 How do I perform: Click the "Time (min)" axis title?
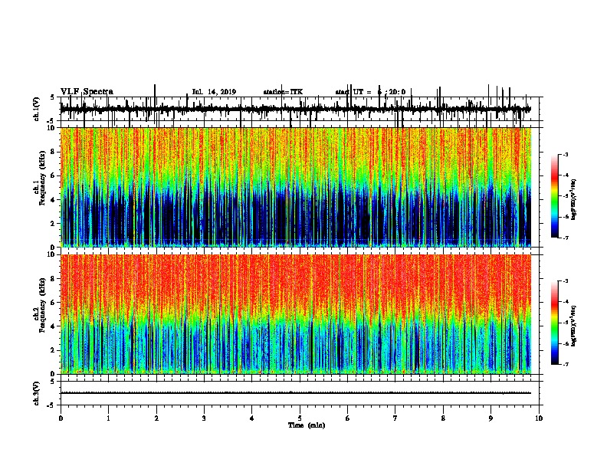tap(307, 425)
